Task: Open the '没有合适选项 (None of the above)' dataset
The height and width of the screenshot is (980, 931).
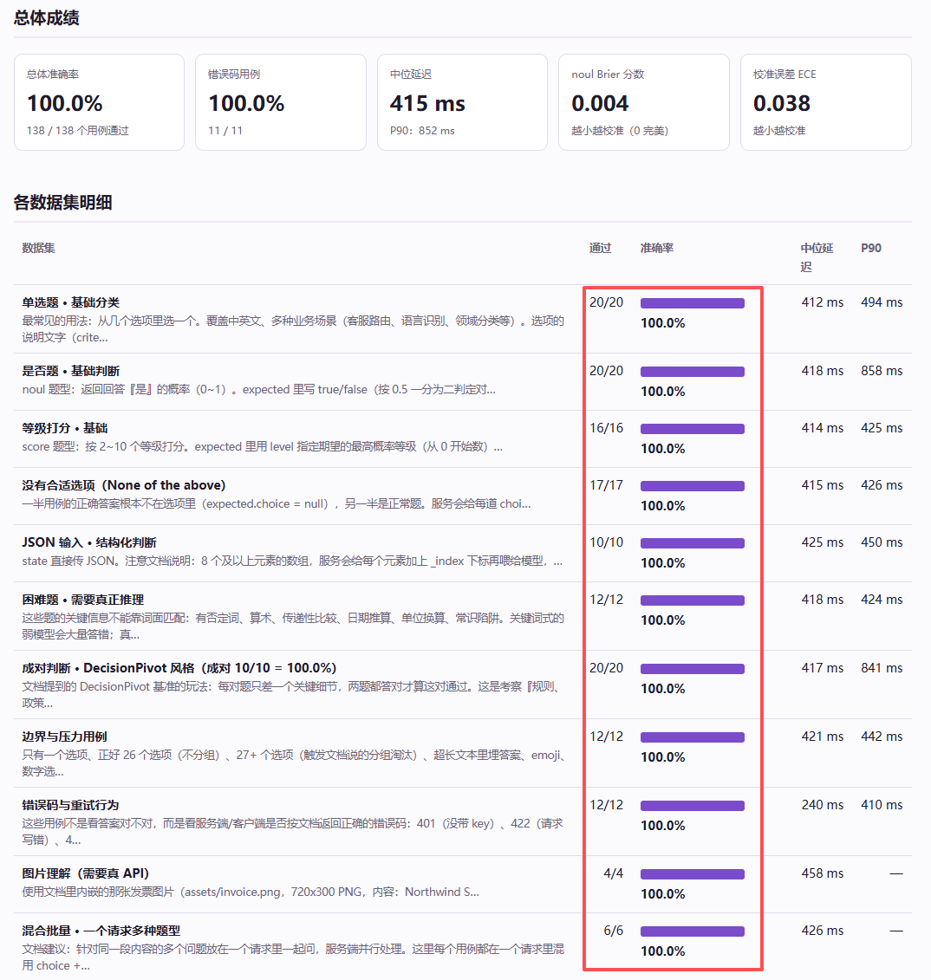Action: point(124,485)
